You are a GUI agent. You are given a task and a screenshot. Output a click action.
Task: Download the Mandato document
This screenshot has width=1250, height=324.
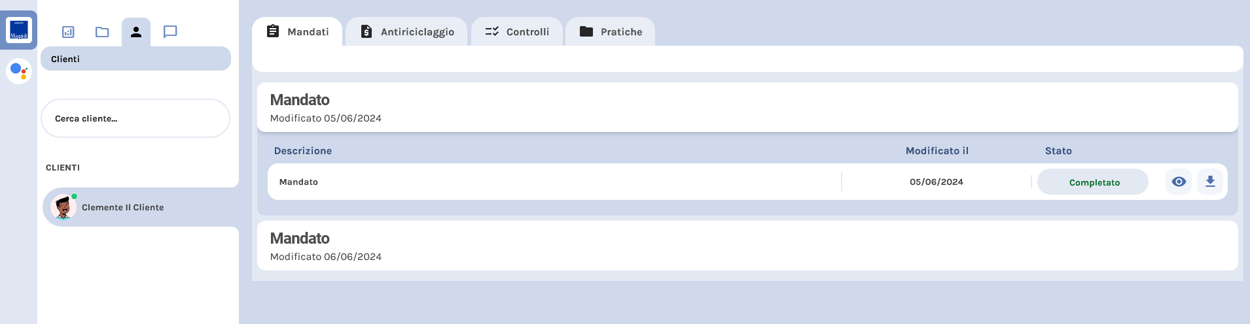pyautogui.click(x=1210, y=182)
